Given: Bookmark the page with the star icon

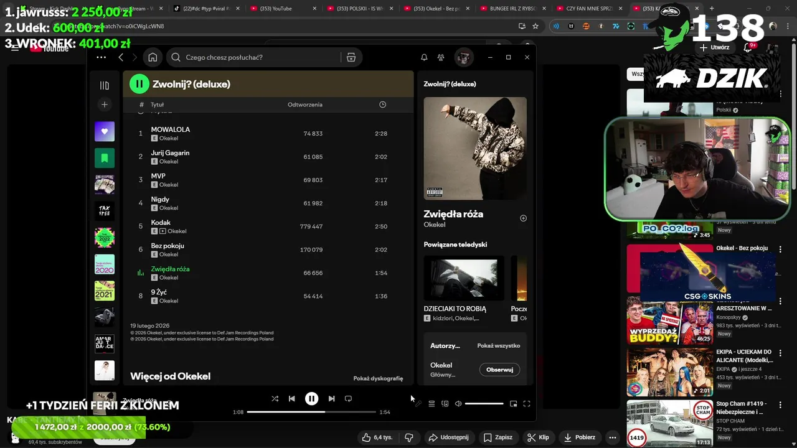Looking at the screenshot, I should (535, 26).
